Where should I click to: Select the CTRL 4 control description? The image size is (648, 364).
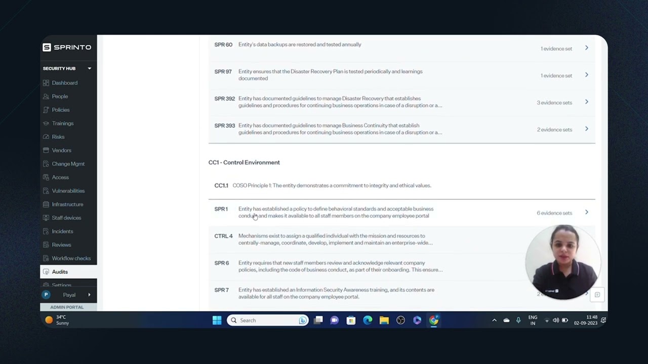pos(336,239)
